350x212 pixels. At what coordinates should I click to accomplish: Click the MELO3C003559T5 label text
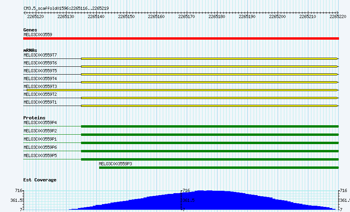coord(40,71)
